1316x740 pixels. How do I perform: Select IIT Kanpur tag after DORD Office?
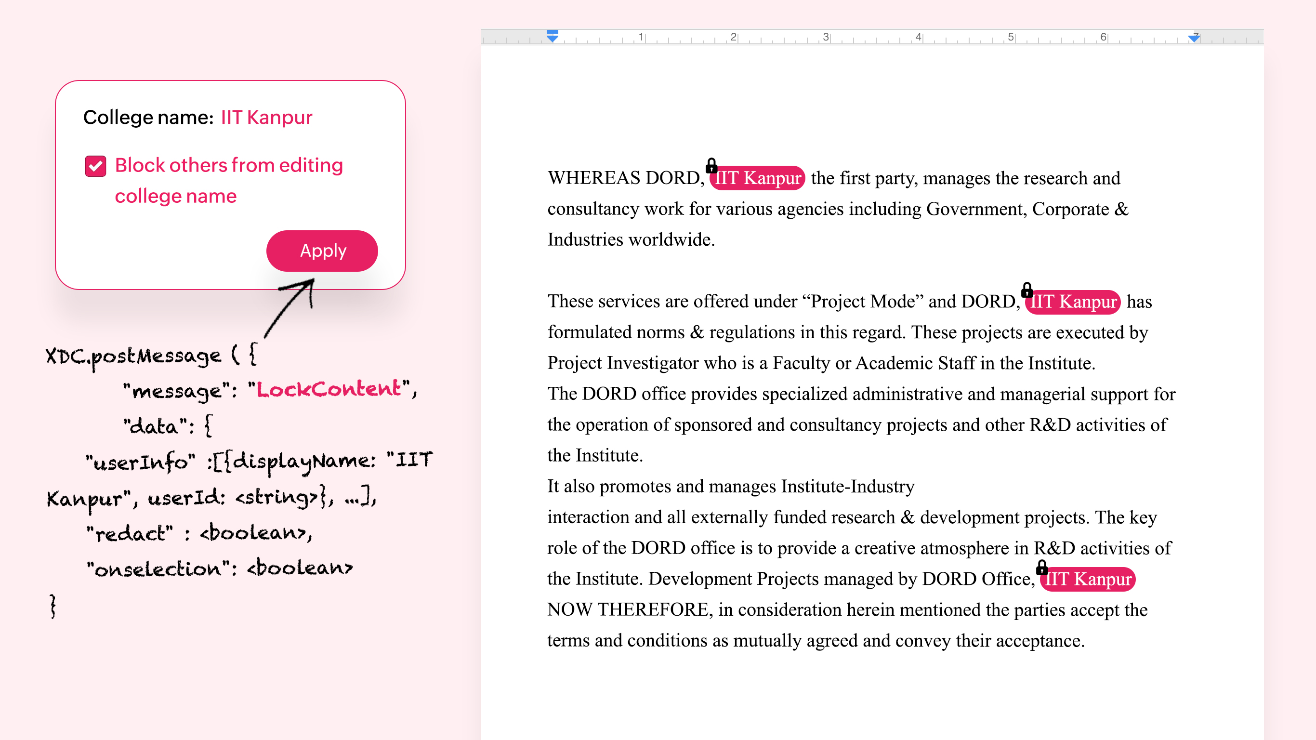coord(1087,579)
